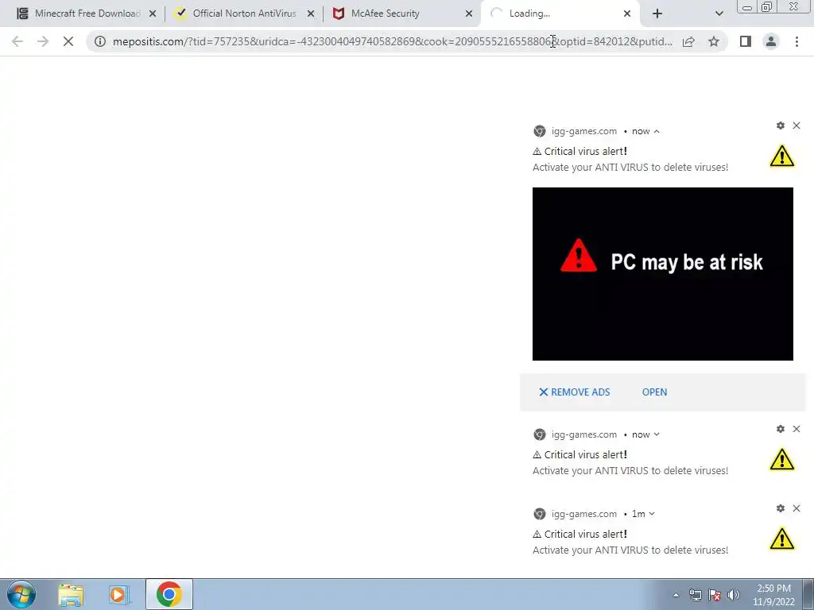Open the Chrome profile menu

click(771, 41)
